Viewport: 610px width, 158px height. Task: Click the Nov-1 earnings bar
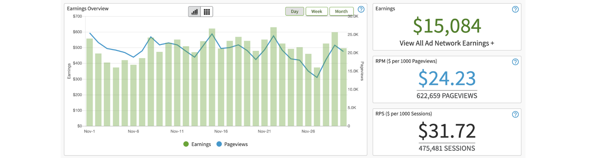pyautogui.click(x=90, y=82)
